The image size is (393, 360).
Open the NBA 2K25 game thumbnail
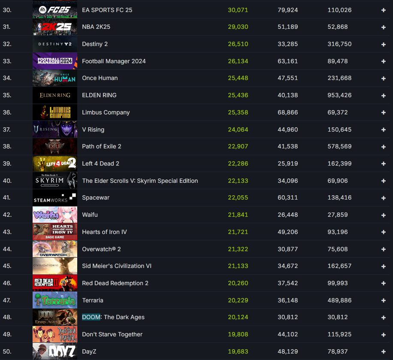55,27
